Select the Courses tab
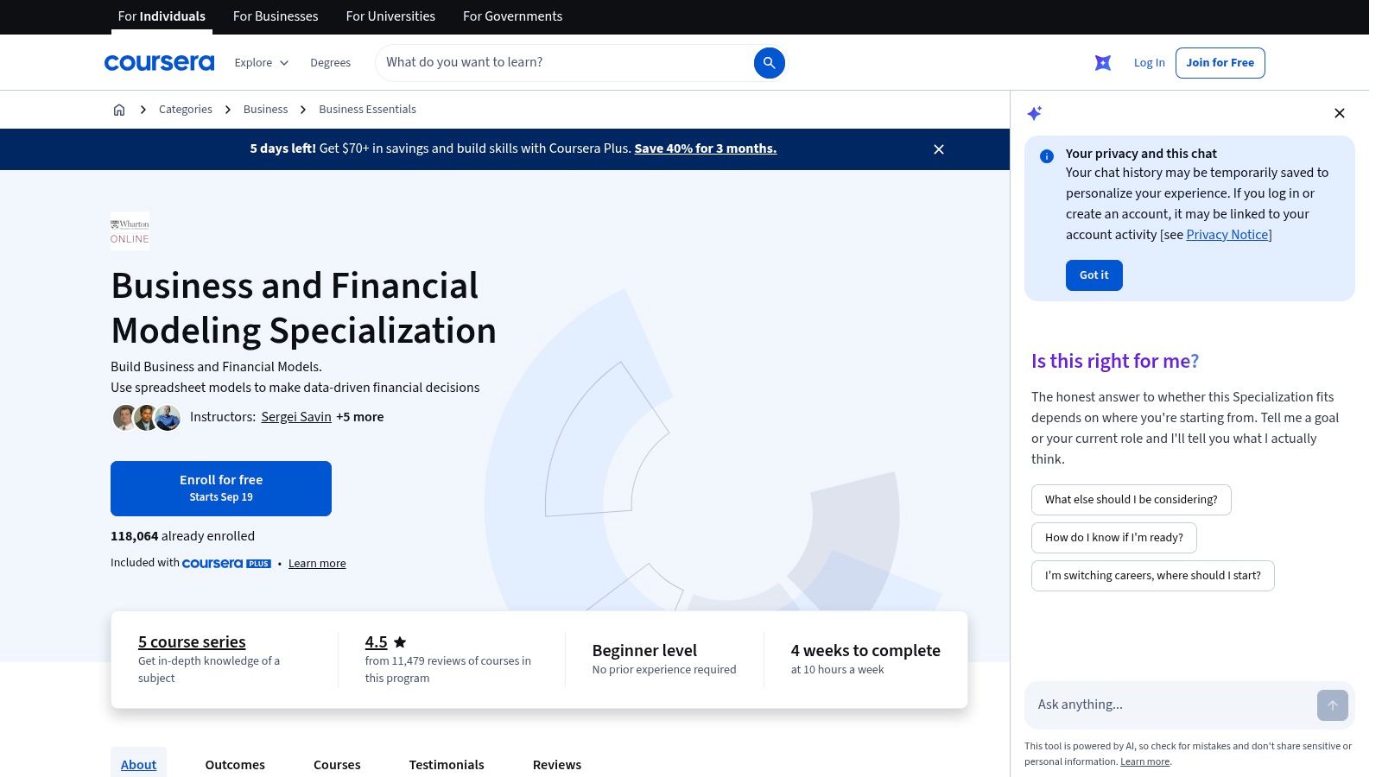Viewport: 1382px width, 777px height. pos(337,764)
